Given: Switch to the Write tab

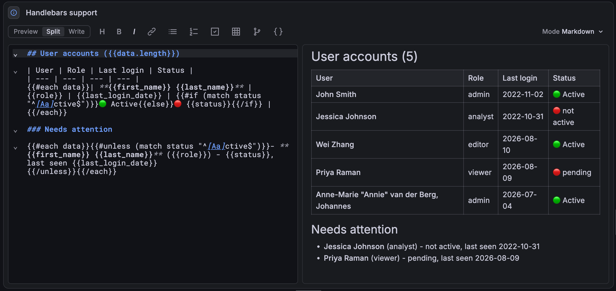Looking at the screenshot, I should pyautogui.click(x=76, y=32).
